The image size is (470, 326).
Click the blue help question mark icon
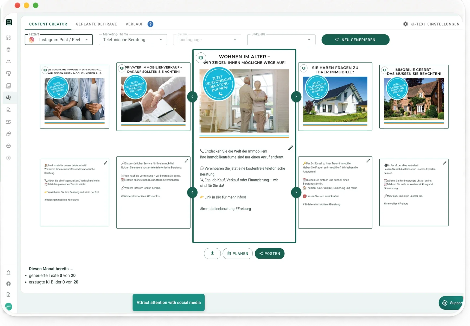click(150, 24)
